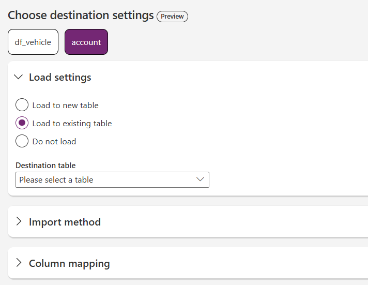Click the Column mapping section title
This screenshot has height=285, width=368.
pos(69,263)
